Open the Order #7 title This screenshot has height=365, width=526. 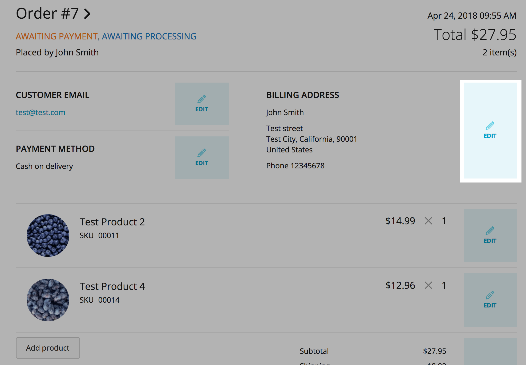[47, 13]
